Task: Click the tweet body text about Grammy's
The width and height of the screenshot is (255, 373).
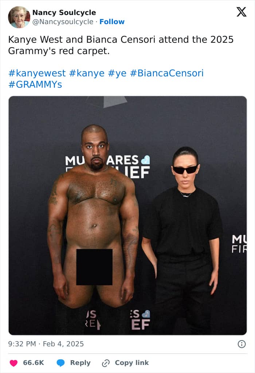Action: pyautogui.click(x=121, y=45)
